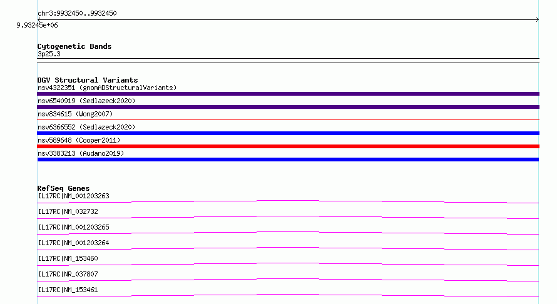557x304 pixels.
Task: Open IL17RC|NM_153460 transcript label
Action: coord(68,258)
